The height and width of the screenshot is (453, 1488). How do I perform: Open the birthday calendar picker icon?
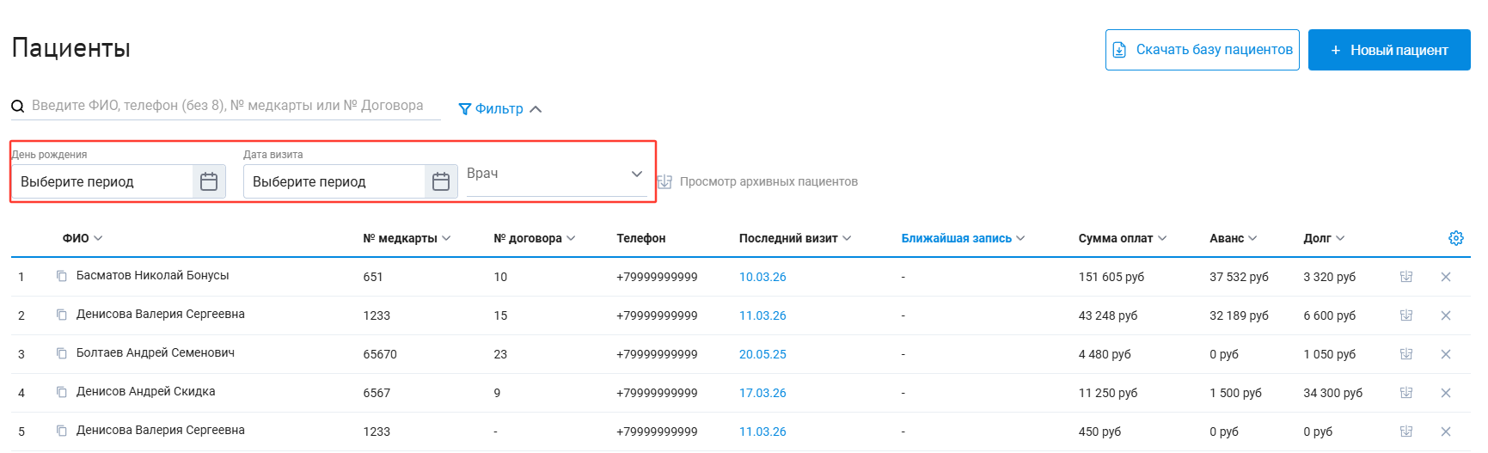(209, 181)
